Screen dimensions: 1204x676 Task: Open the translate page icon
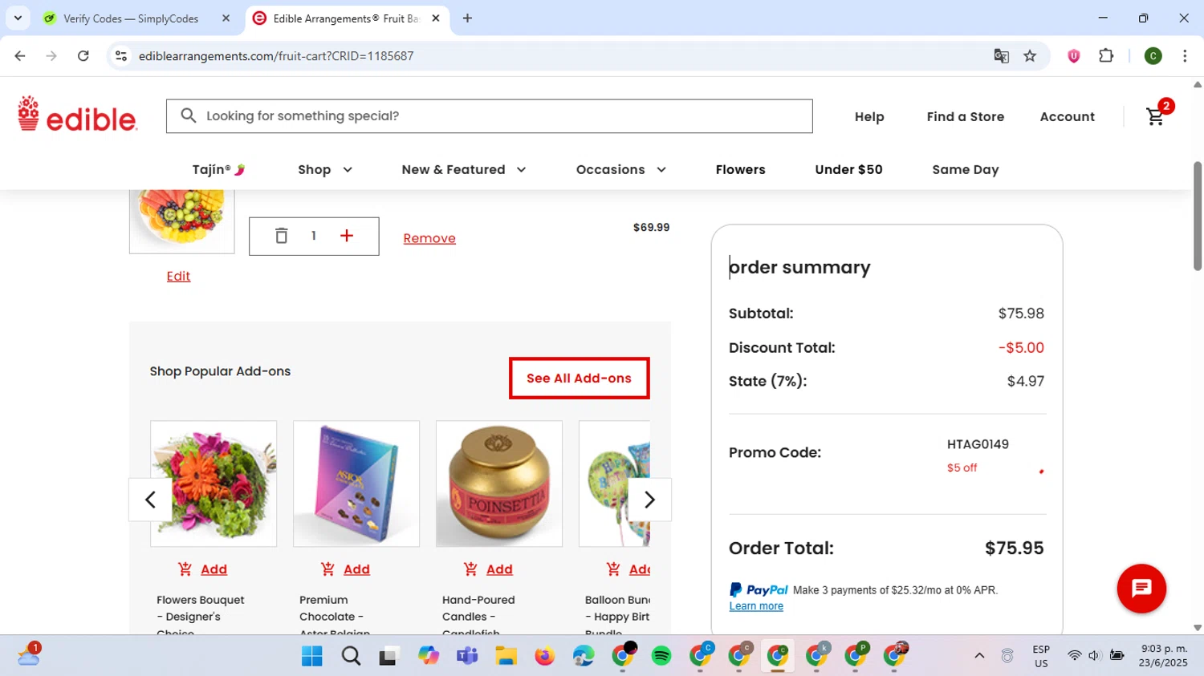1001,56
